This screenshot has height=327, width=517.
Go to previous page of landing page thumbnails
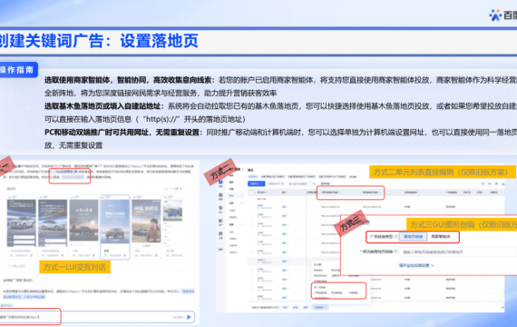tap(171, 189)
